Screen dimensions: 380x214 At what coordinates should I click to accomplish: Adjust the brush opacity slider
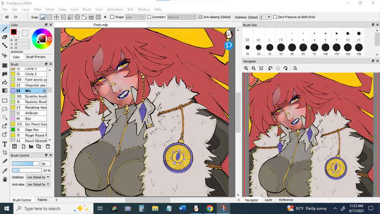point(27,170)
